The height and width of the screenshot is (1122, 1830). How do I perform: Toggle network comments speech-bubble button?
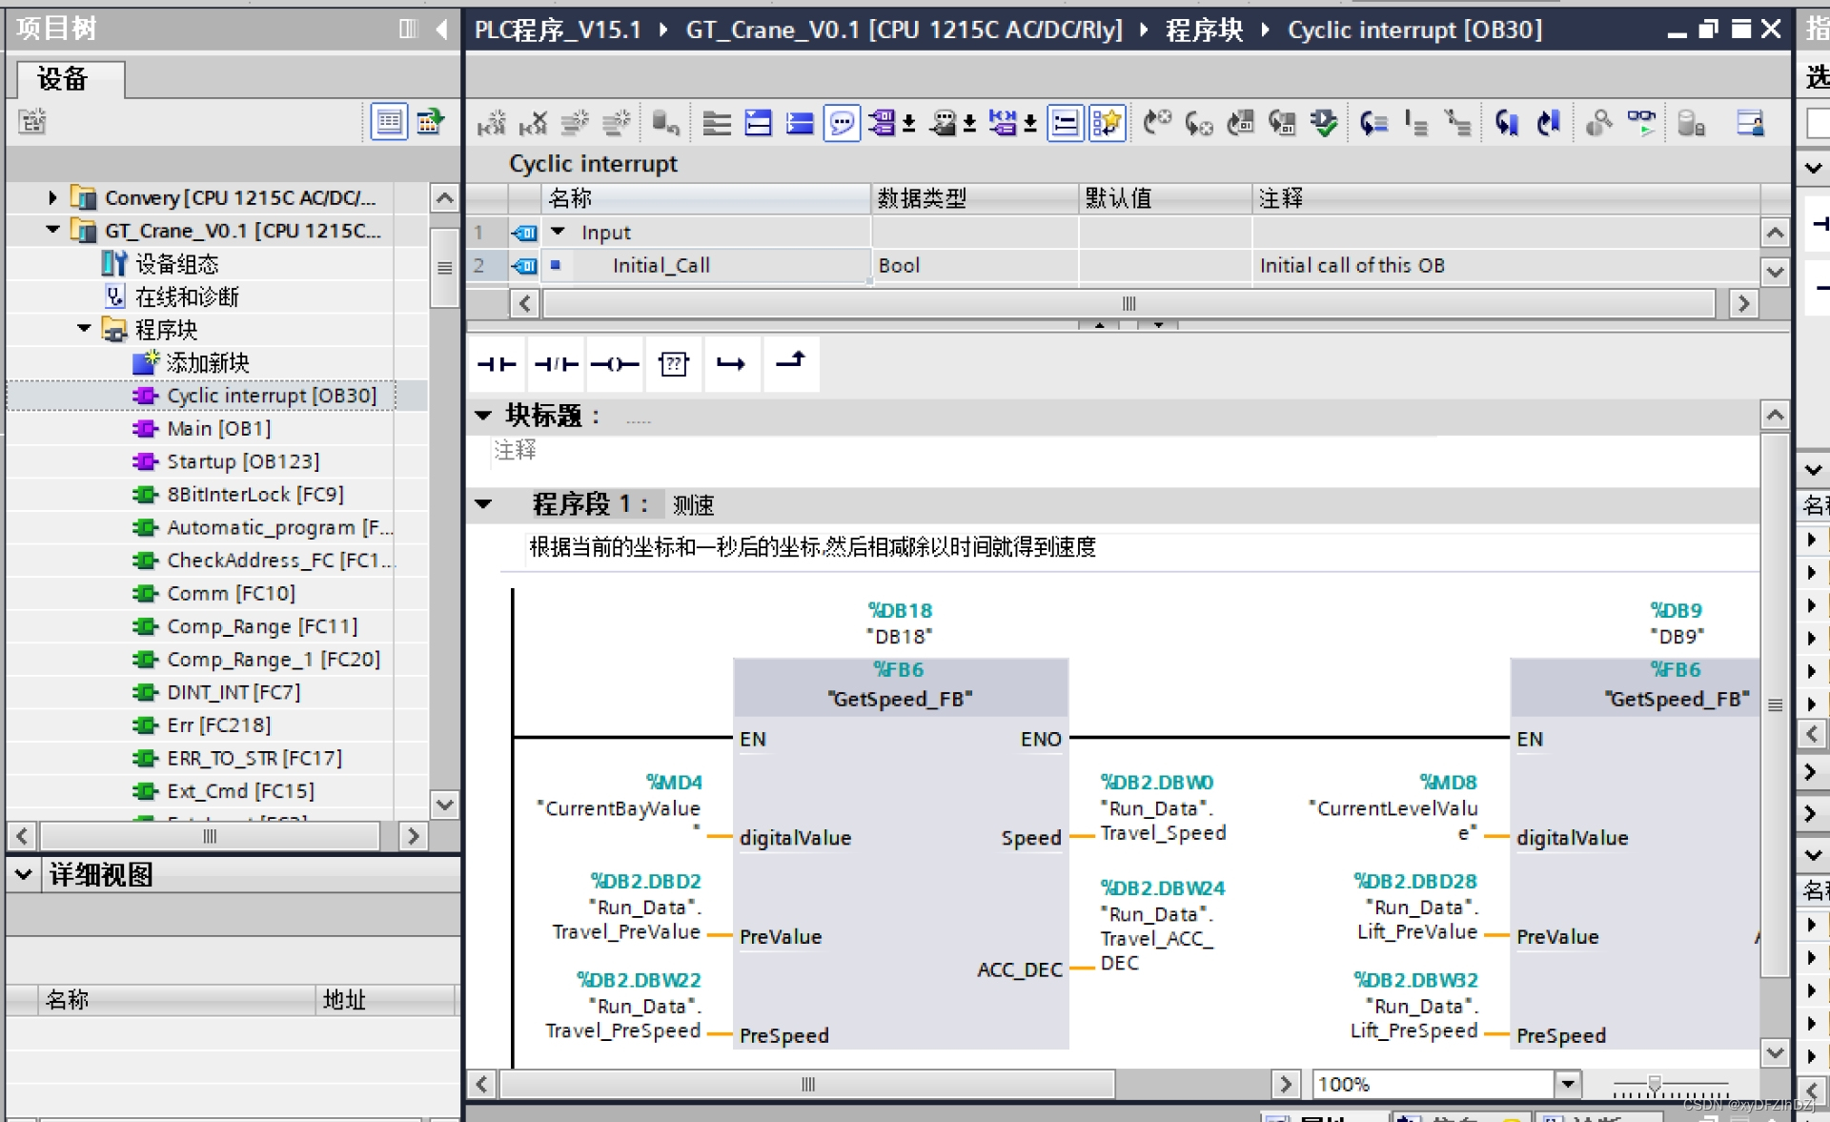842,123
